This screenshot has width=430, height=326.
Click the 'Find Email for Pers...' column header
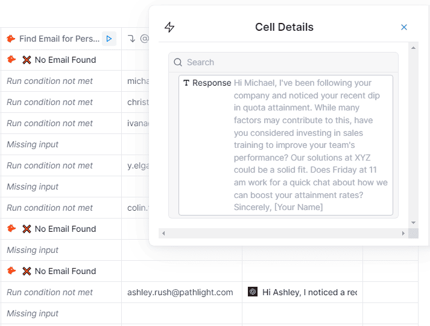pyautogui.click(x=59, y=39)
